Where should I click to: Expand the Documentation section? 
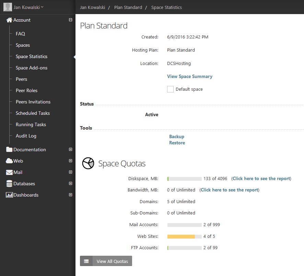[71, 150]
